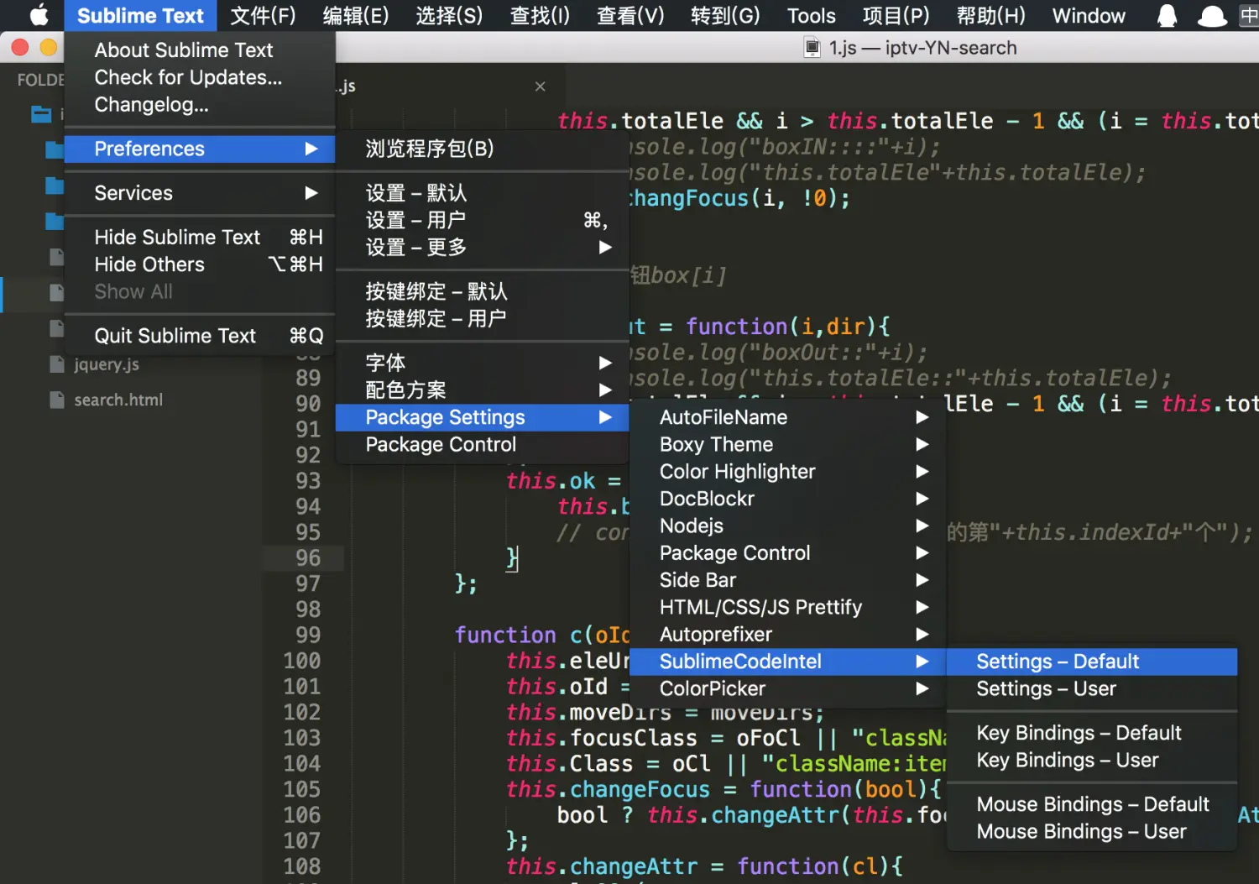Expand Side Bar package settings
Image resolution: width=1259 pixels, height=884 pixels.
(787, 580)
